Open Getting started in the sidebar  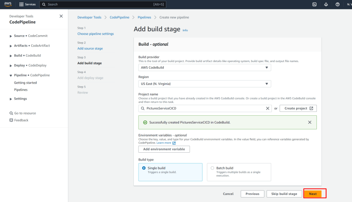click(x=26, y=83)
